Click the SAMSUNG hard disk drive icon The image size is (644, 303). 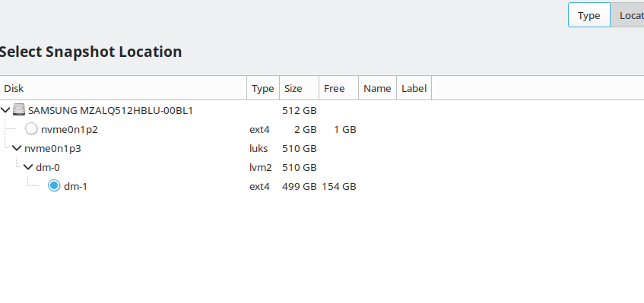point(19,110)
